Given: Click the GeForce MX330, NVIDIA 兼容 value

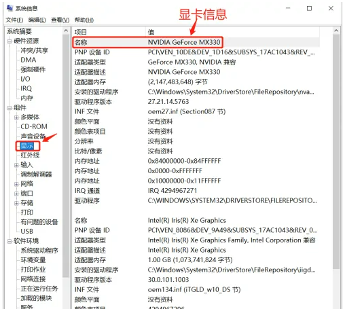Looking at the screenshot, I should pos(192,62).
